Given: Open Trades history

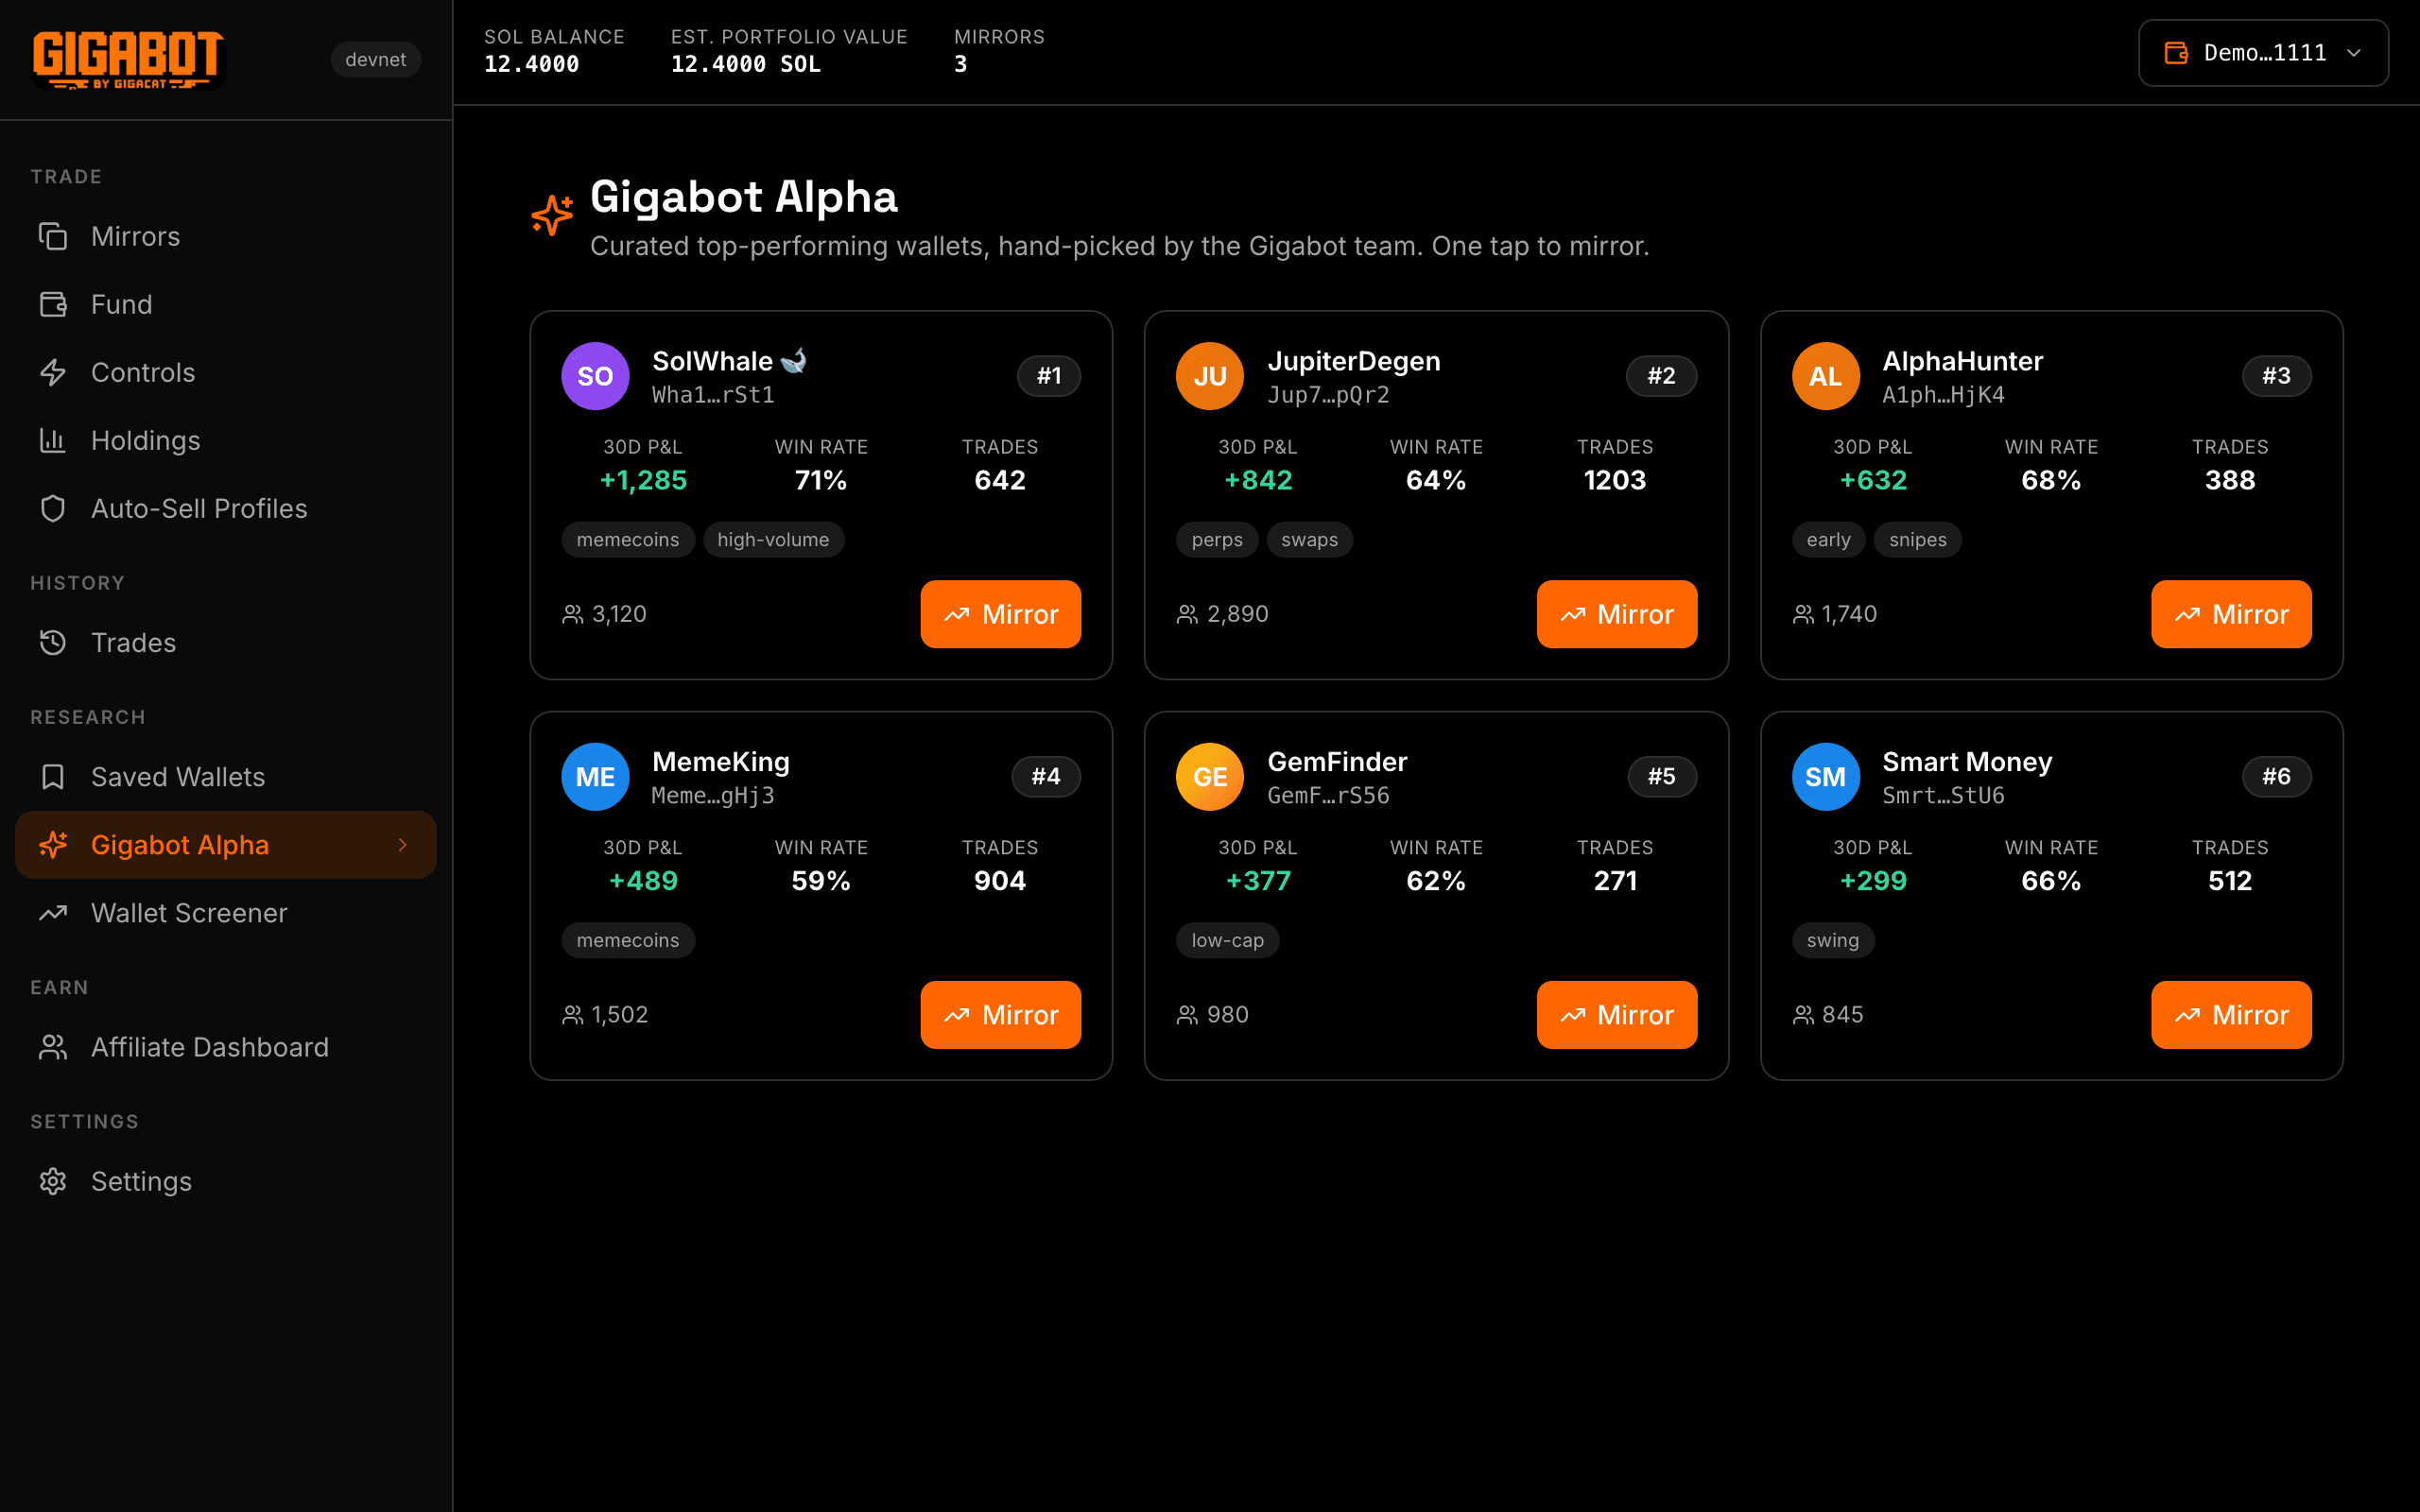Looking at the screenshot, I should (226, 642).
